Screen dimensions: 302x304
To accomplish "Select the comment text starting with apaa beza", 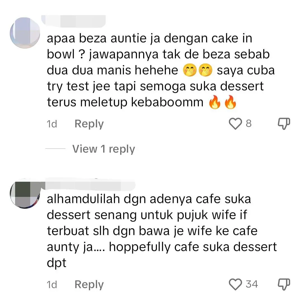I will 161,70.
